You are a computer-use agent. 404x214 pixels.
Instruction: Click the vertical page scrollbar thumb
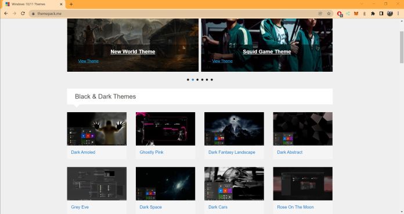pyautogui.click(x=402, y=47)
